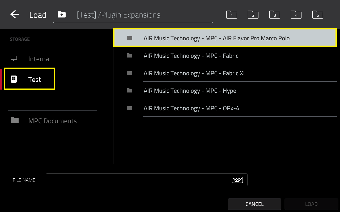Click folder icon for MPC - Hype row
Viewport: 340px width, 212px height.
point(130,90)
